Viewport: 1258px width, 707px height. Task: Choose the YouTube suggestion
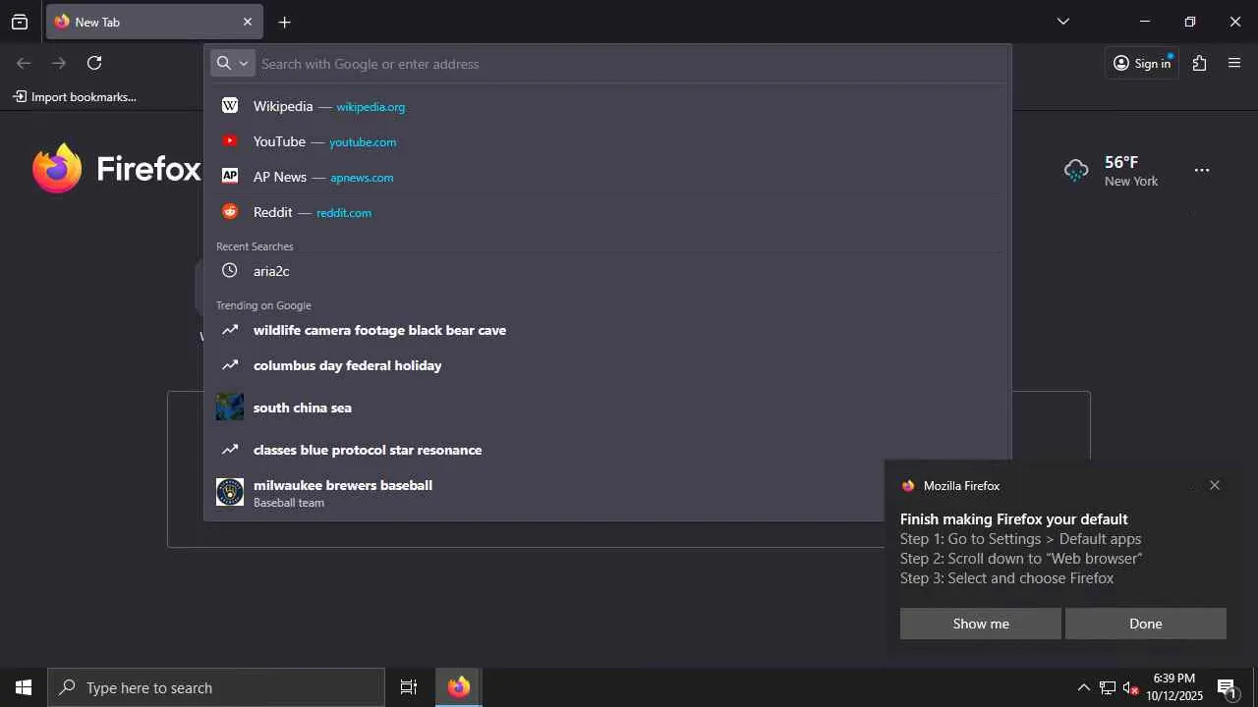607,141
